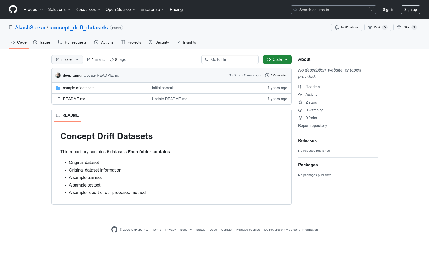
Task: Switch to the Issues tab
Action: [x=42, y=42]
